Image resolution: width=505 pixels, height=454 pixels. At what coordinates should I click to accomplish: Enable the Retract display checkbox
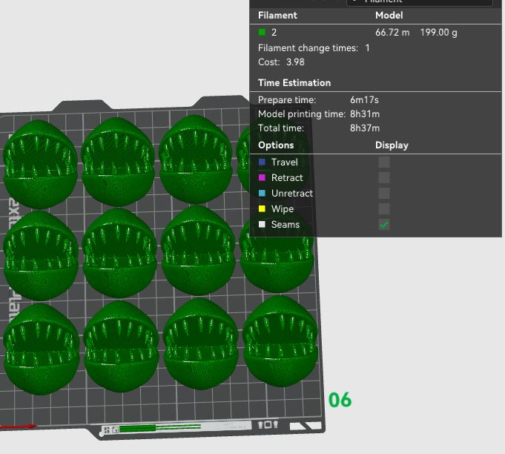(x=384, y=177)
